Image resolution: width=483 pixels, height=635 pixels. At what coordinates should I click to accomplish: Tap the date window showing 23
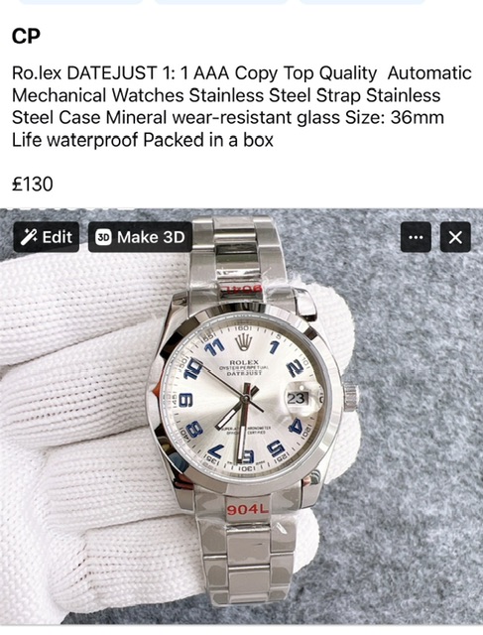[x=298, y=398]
